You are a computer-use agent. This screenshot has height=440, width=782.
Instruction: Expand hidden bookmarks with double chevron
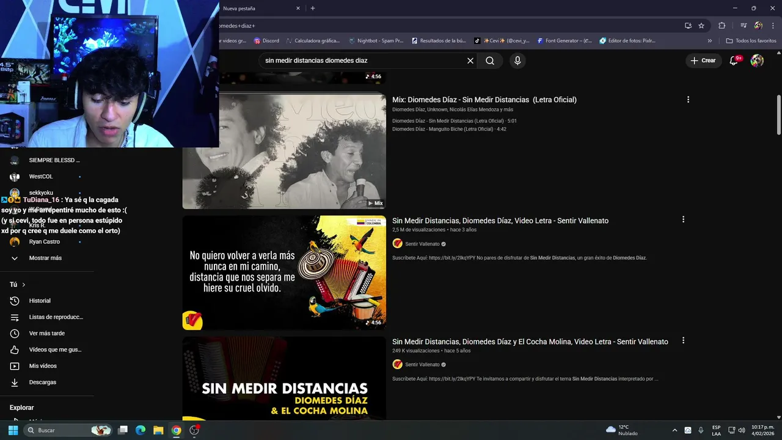(710, 41)
